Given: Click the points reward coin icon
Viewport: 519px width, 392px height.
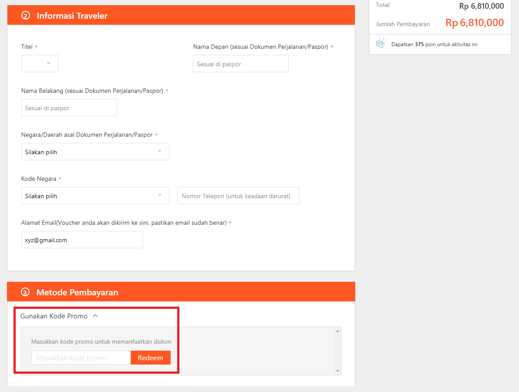Looking at the screenshot, I should [x=381, y=44].
